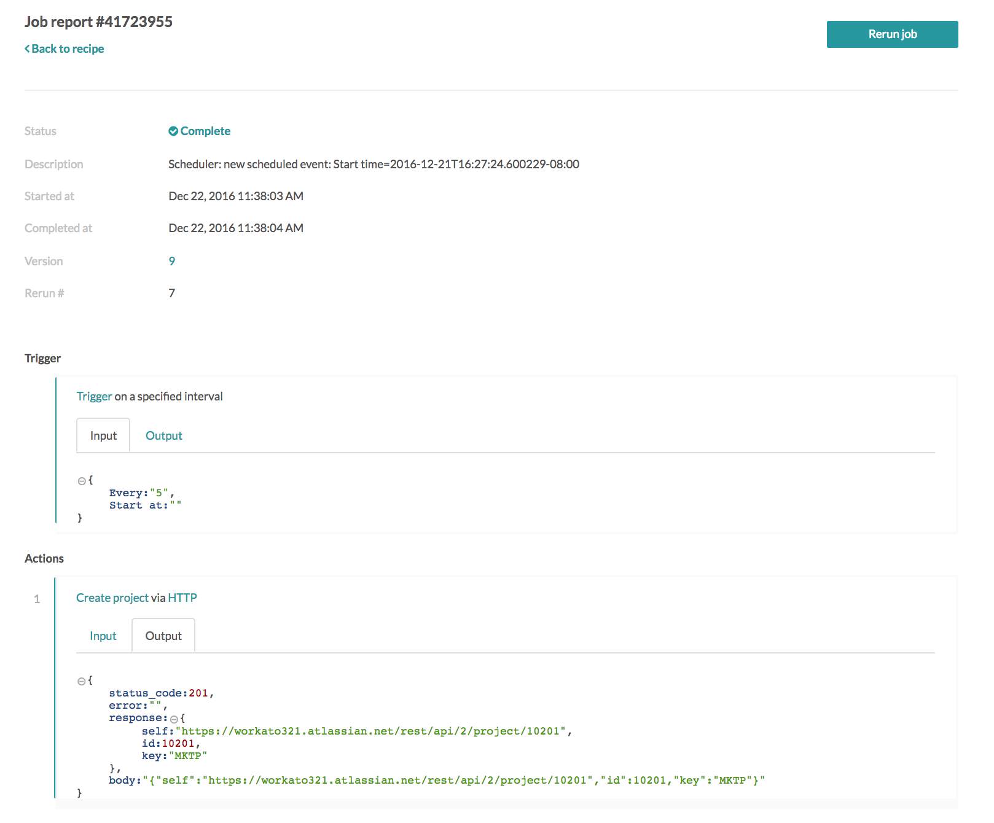Collapse the root JSON object of Create project output
The height and width of the screenshot is (823, 994).
point(81,680)
